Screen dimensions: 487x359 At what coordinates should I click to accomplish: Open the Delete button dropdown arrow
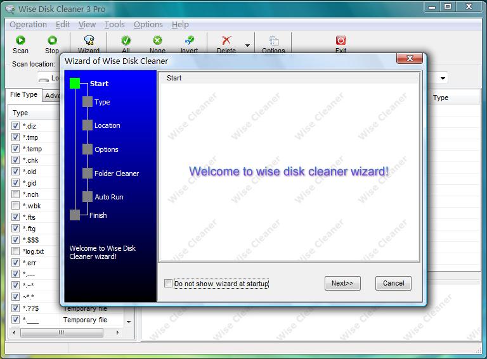tap(247, 45)
